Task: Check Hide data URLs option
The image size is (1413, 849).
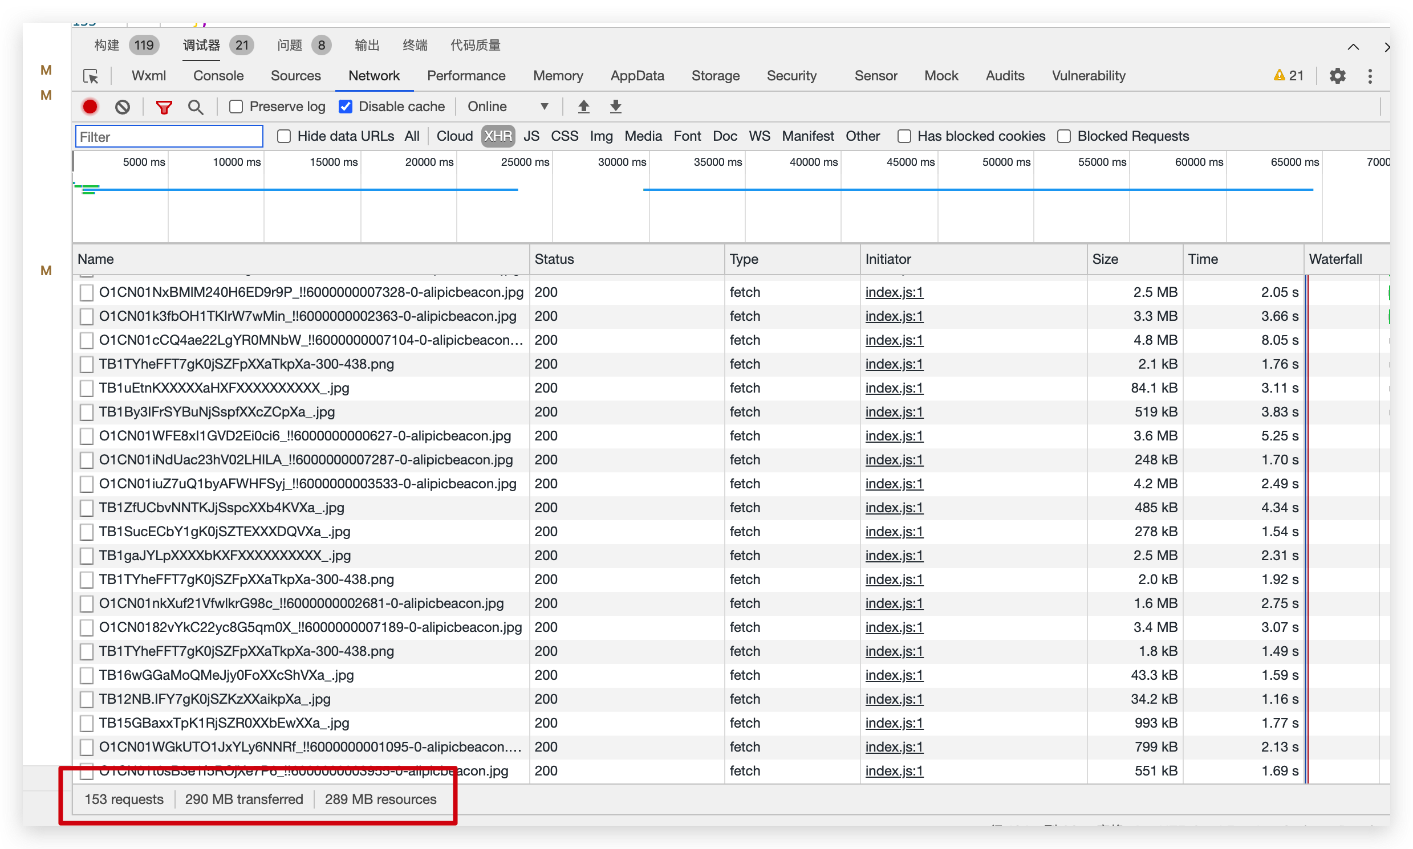Action: pos(284,136)
